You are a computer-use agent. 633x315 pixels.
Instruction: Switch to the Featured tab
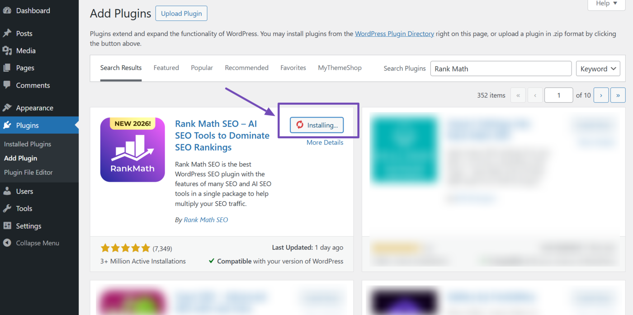coord(166,68)
